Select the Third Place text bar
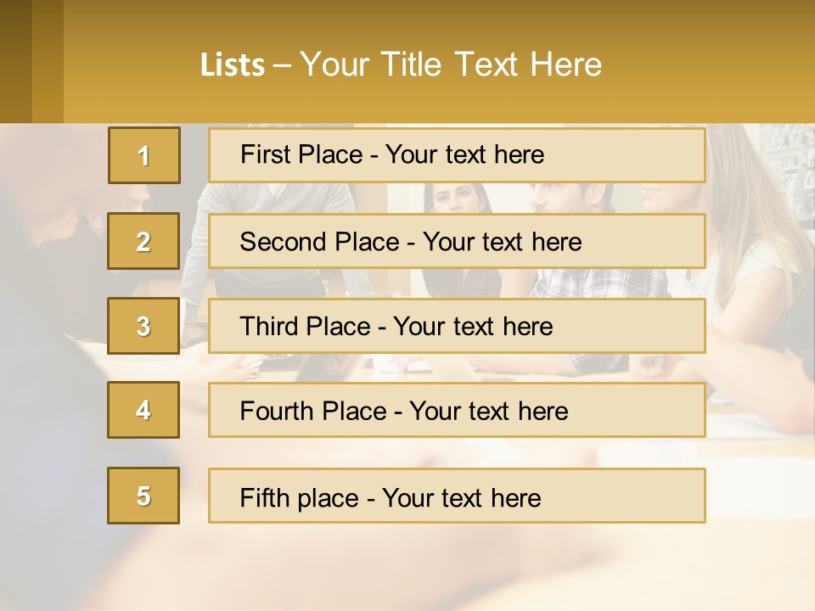The width and height of the screenshot is (815, 611). point(457,326)
